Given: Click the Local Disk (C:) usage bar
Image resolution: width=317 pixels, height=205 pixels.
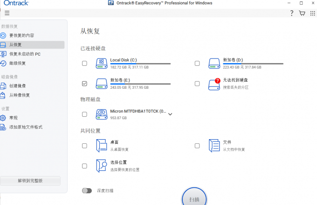Looking at the screenshot, I should (x=140, y=64).
